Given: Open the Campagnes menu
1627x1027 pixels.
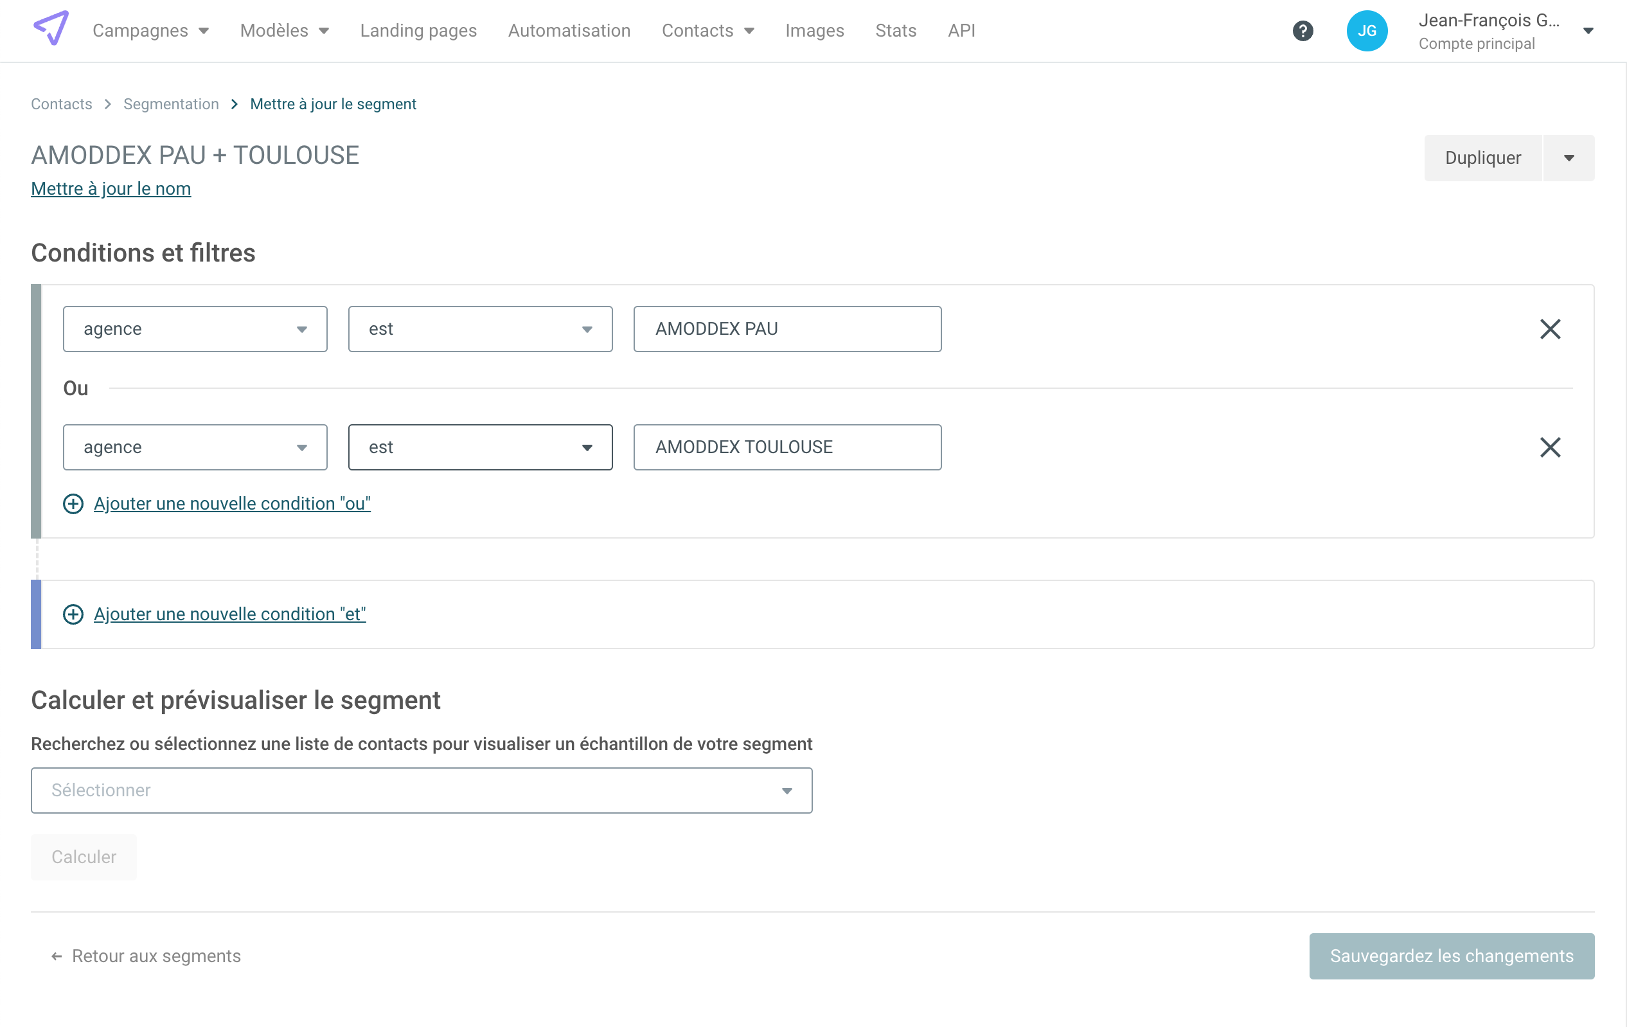Looking at the screenshot, I should (150, 30).
